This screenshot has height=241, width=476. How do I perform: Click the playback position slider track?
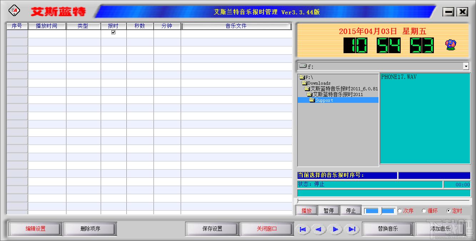pos(383,201)
